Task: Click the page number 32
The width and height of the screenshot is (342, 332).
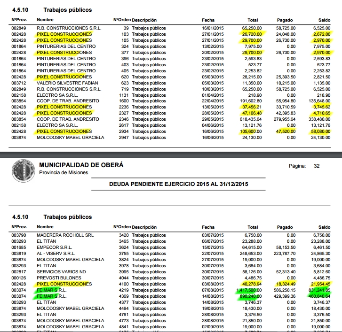Action: click(317, 166)
